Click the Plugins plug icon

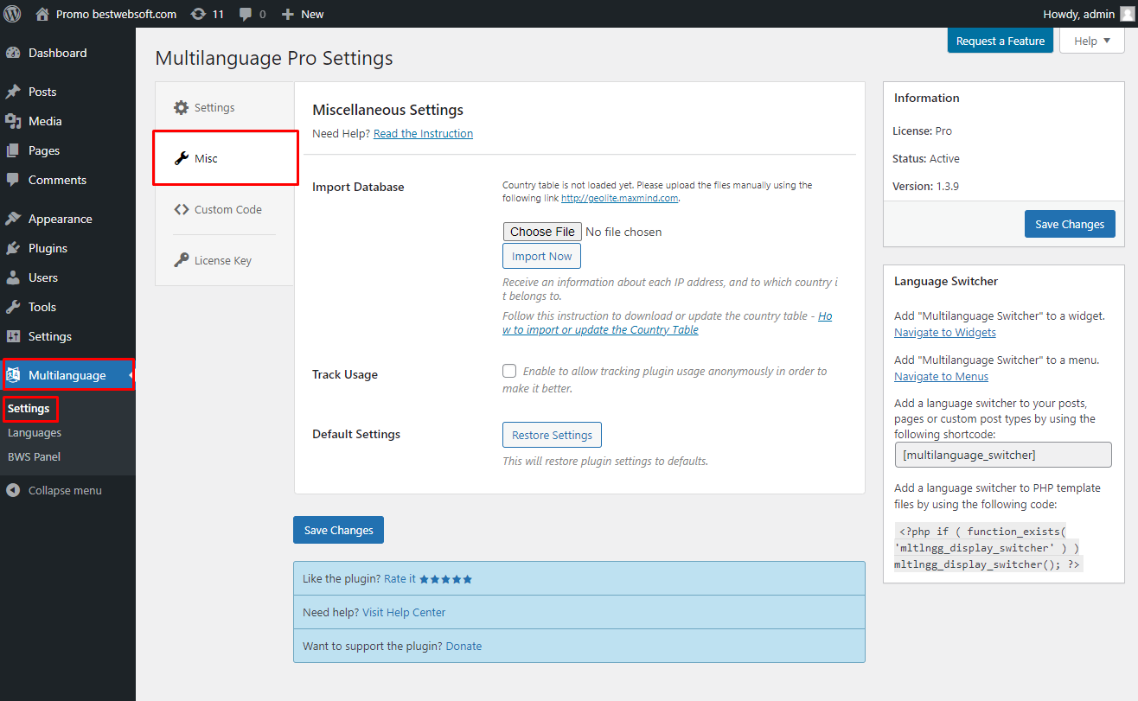pos(13,248)
